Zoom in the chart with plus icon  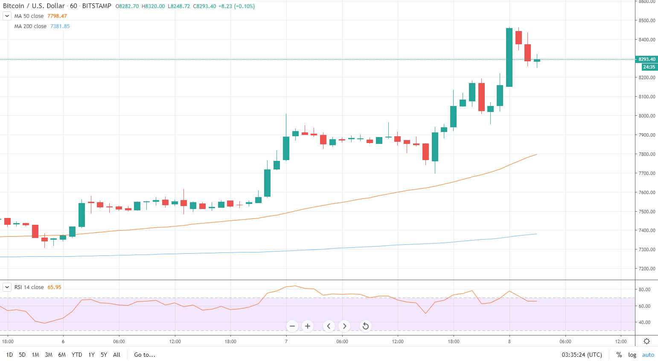(x=308, y=326)
